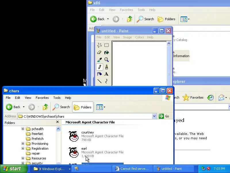Viewport: 230px width, 173px height.
Task: Open Back history dropdown arrow in chars window
Action: (x=24, y=107)
